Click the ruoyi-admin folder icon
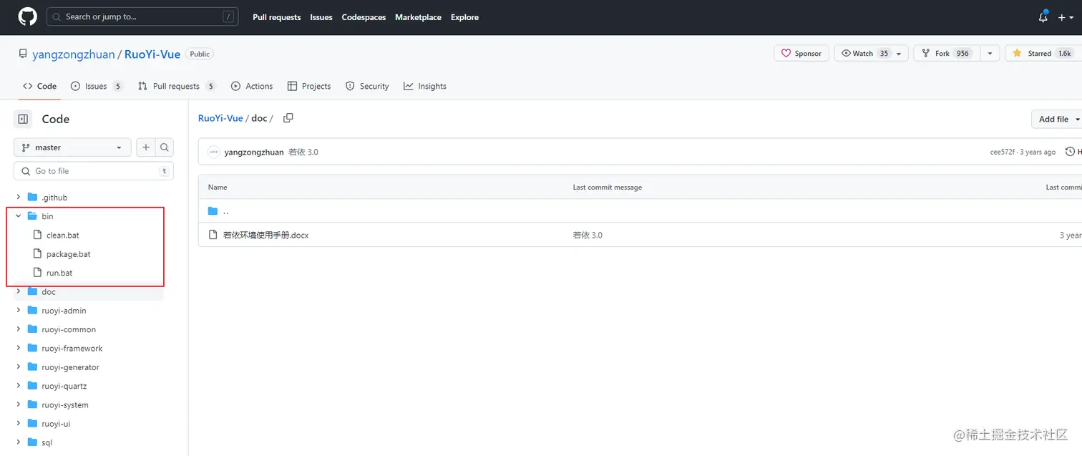This screenshot has width=1082, height=456. point(32,310)
